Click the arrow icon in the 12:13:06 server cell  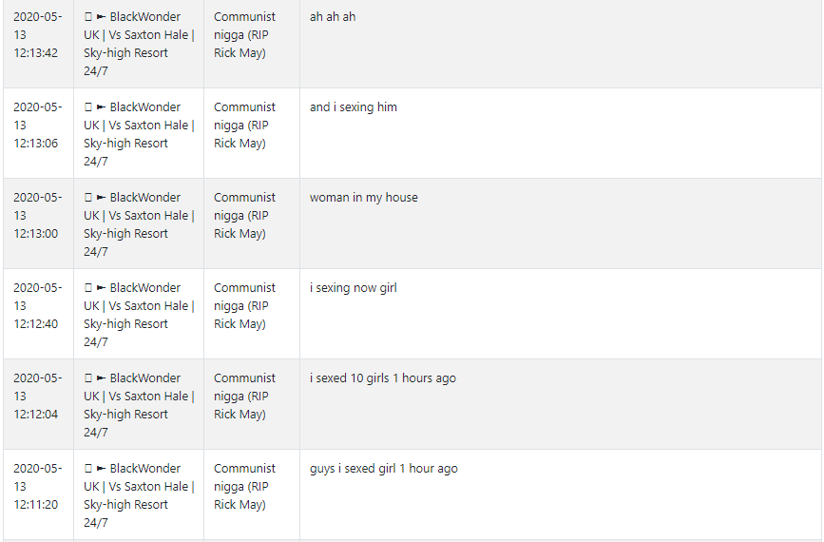(102, 107)
